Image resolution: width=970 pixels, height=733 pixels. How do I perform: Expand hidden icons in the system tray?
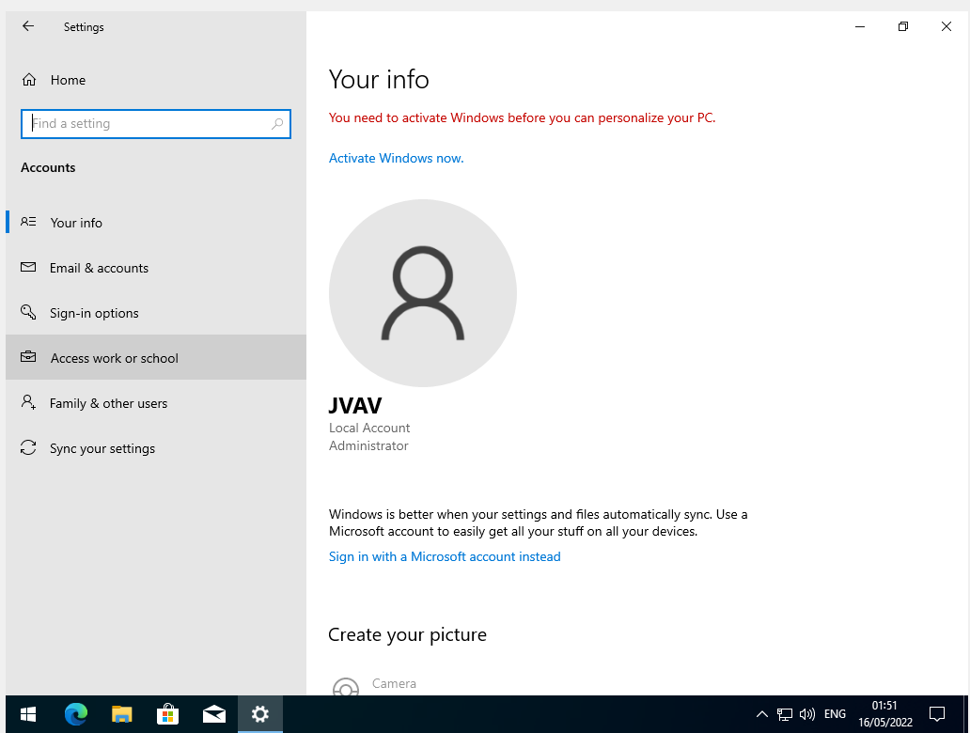(761, 714)
